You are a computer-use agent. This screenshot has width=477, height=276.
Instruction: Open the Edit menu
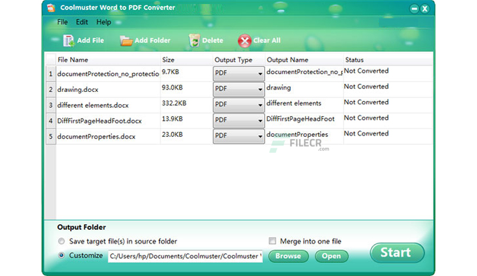82,22
